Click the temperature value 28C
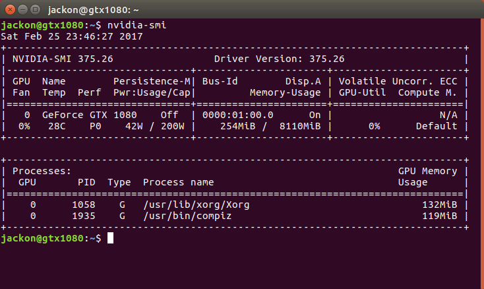 [57, 126]
